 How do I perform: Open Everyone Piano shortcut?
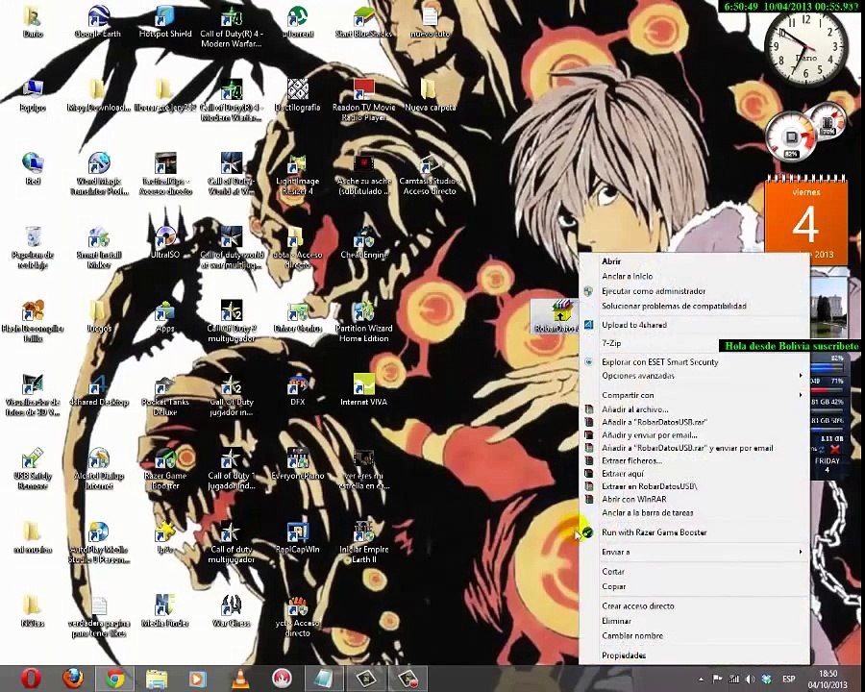click(297, 463)
